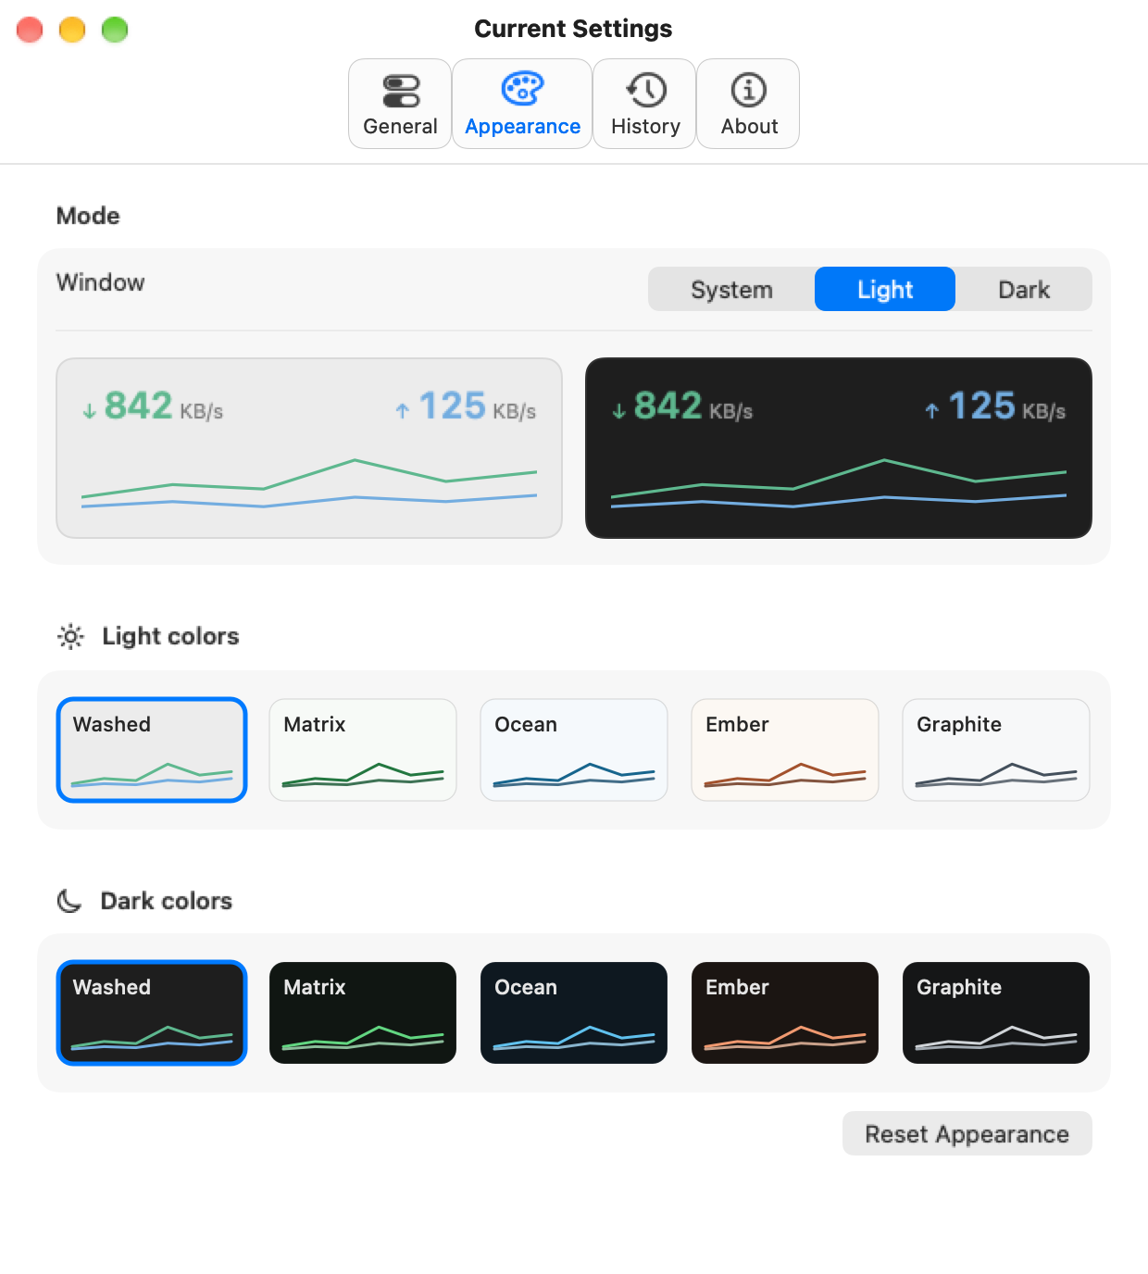Click the moon icon beside Dark colors
The width and height of the screenshot is (1148, 1274).
coord(69,901)
